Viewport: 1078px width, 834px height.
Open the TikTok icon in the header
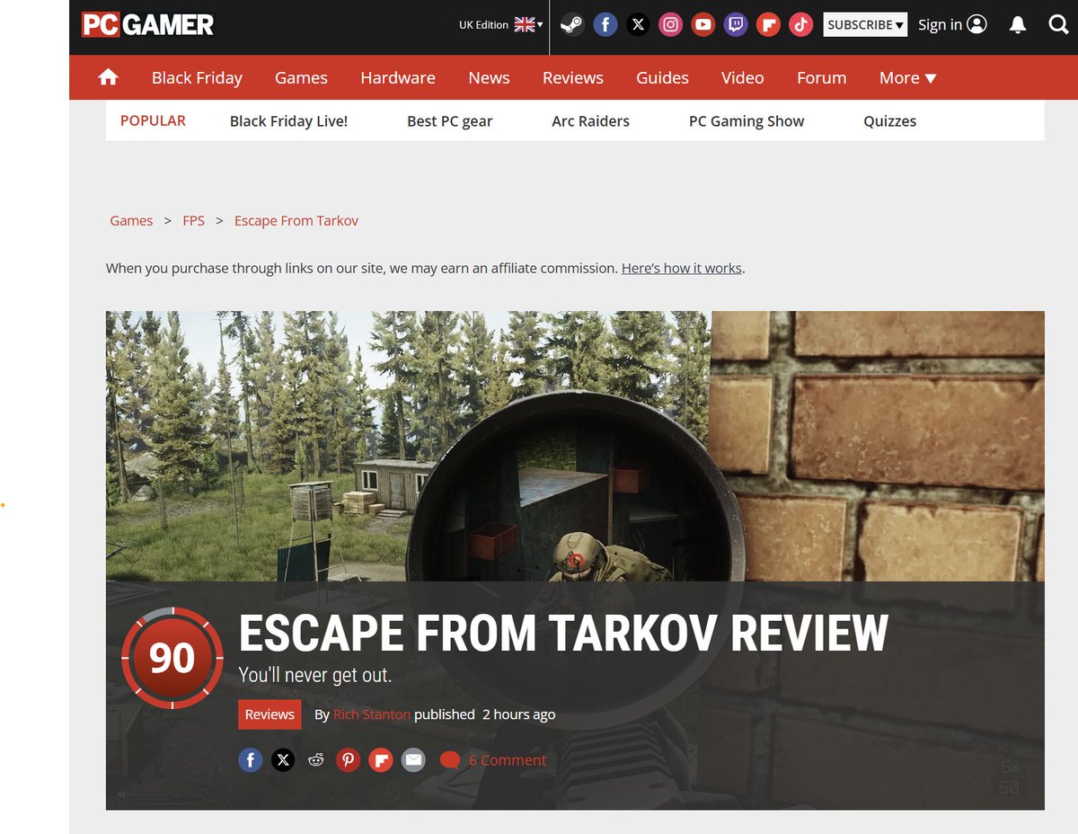[x=800, y=25]
